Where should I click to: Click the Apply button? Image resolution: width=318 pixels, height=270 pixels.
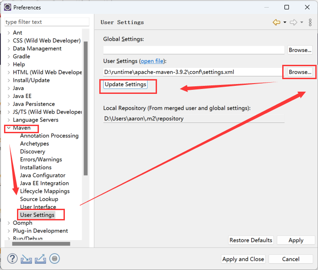pos(296,240)
